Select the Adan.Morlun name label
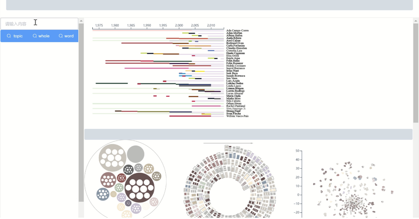Viewport: 419px width, 219px height. click(x=234, y=33)
